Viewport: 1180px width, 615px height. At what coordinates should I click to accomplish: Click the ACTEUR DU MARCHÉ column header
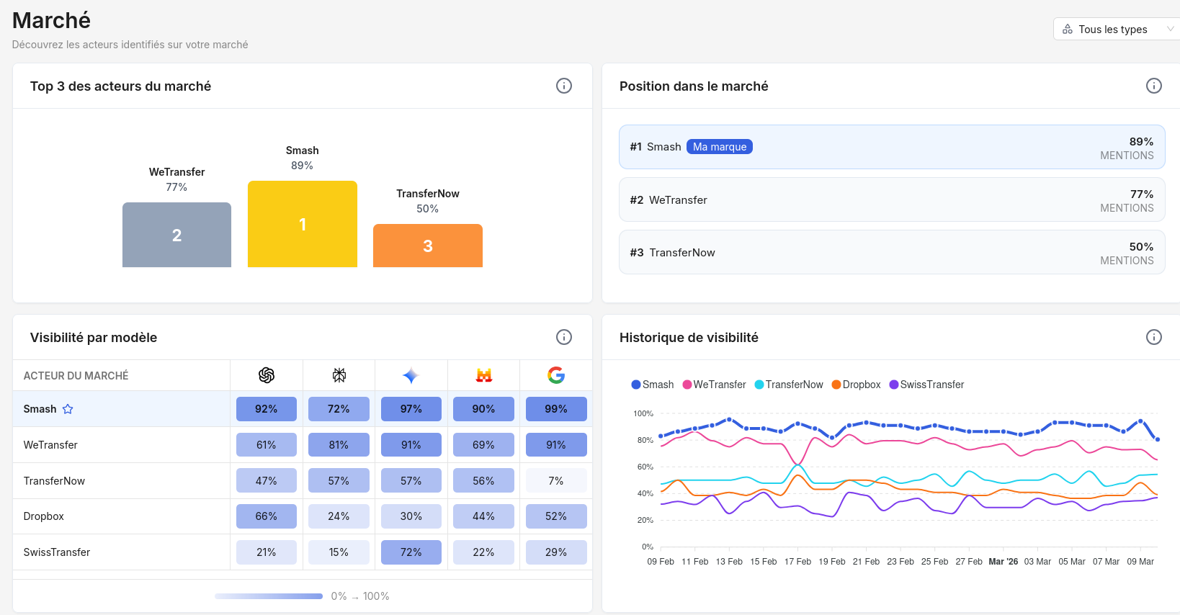tap(76, 376)
